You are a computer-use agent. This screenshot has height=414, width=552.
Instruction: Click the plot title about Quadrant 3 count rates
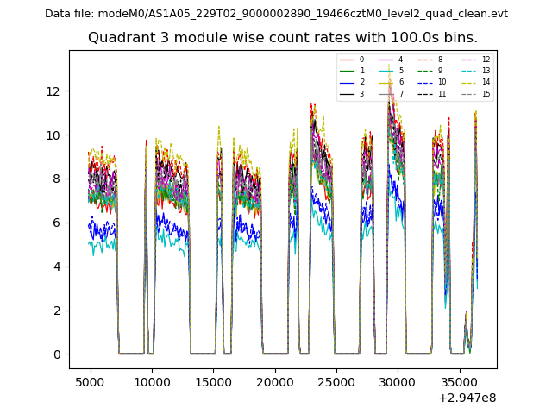(x=283, y=38)
